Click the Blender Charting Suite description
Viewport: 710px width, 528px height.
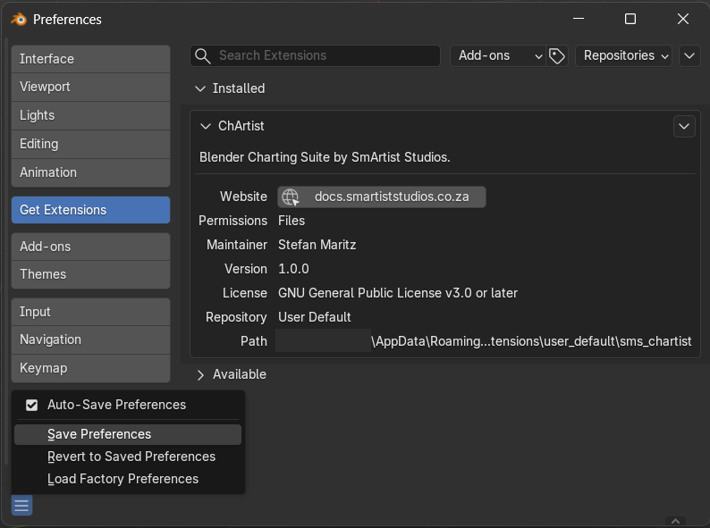click(x=325, y=157)
